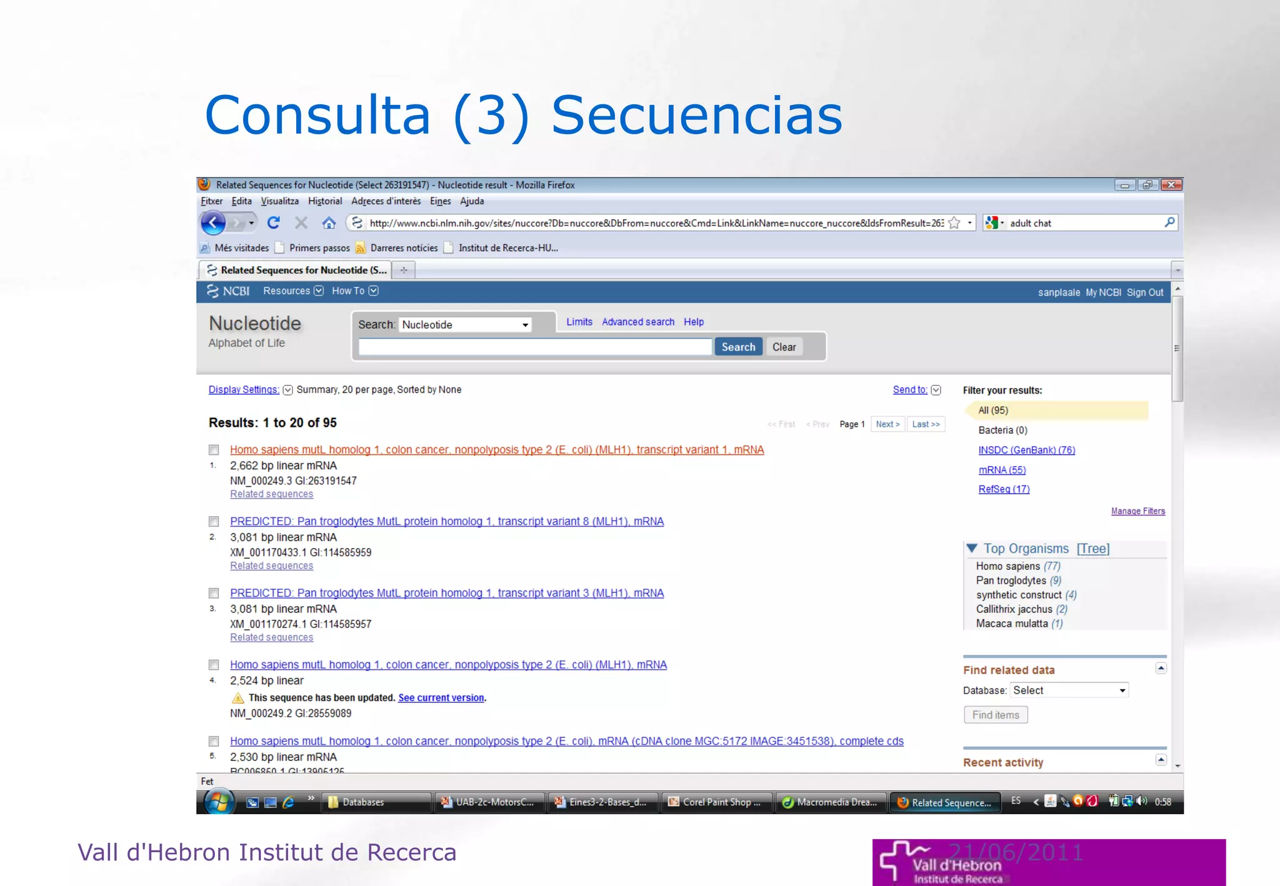
Task: Bookmark this page with the star icon
Action: click(954, 223)
